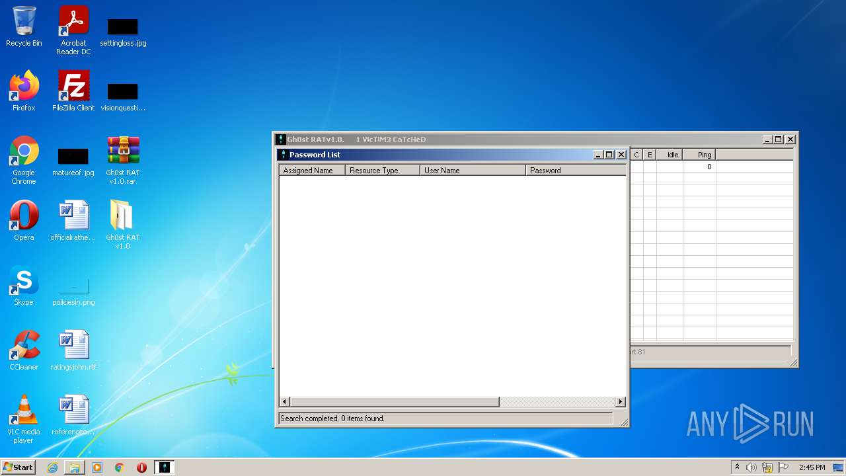
Task: Sort by Assigned Name column
Action: point(312,170)
